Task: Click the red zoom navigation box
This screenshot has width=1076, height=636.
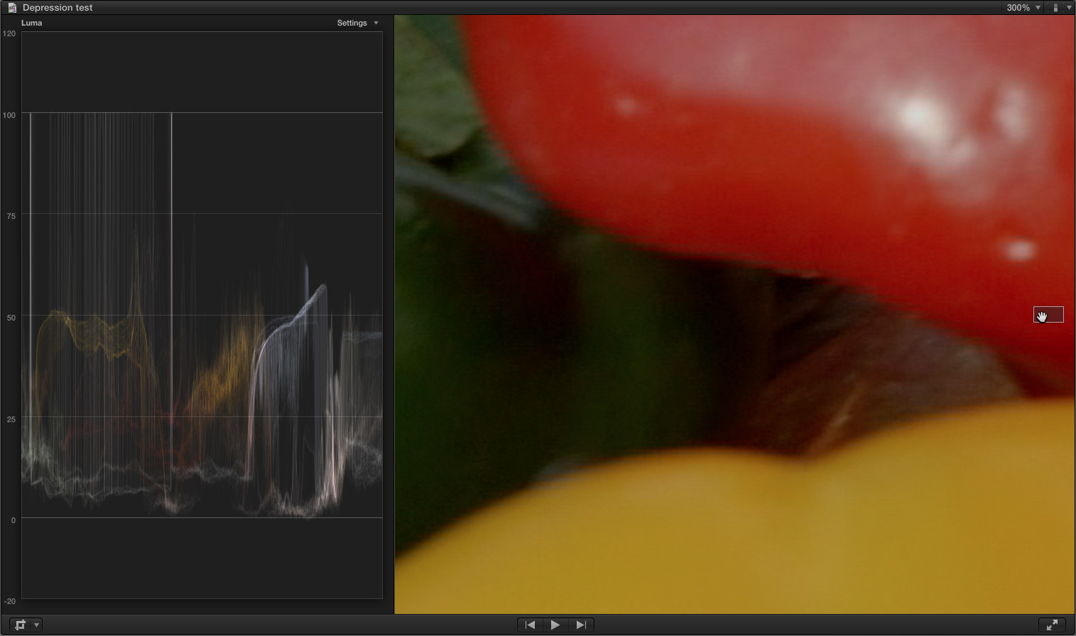Action: click(1048, 315)
